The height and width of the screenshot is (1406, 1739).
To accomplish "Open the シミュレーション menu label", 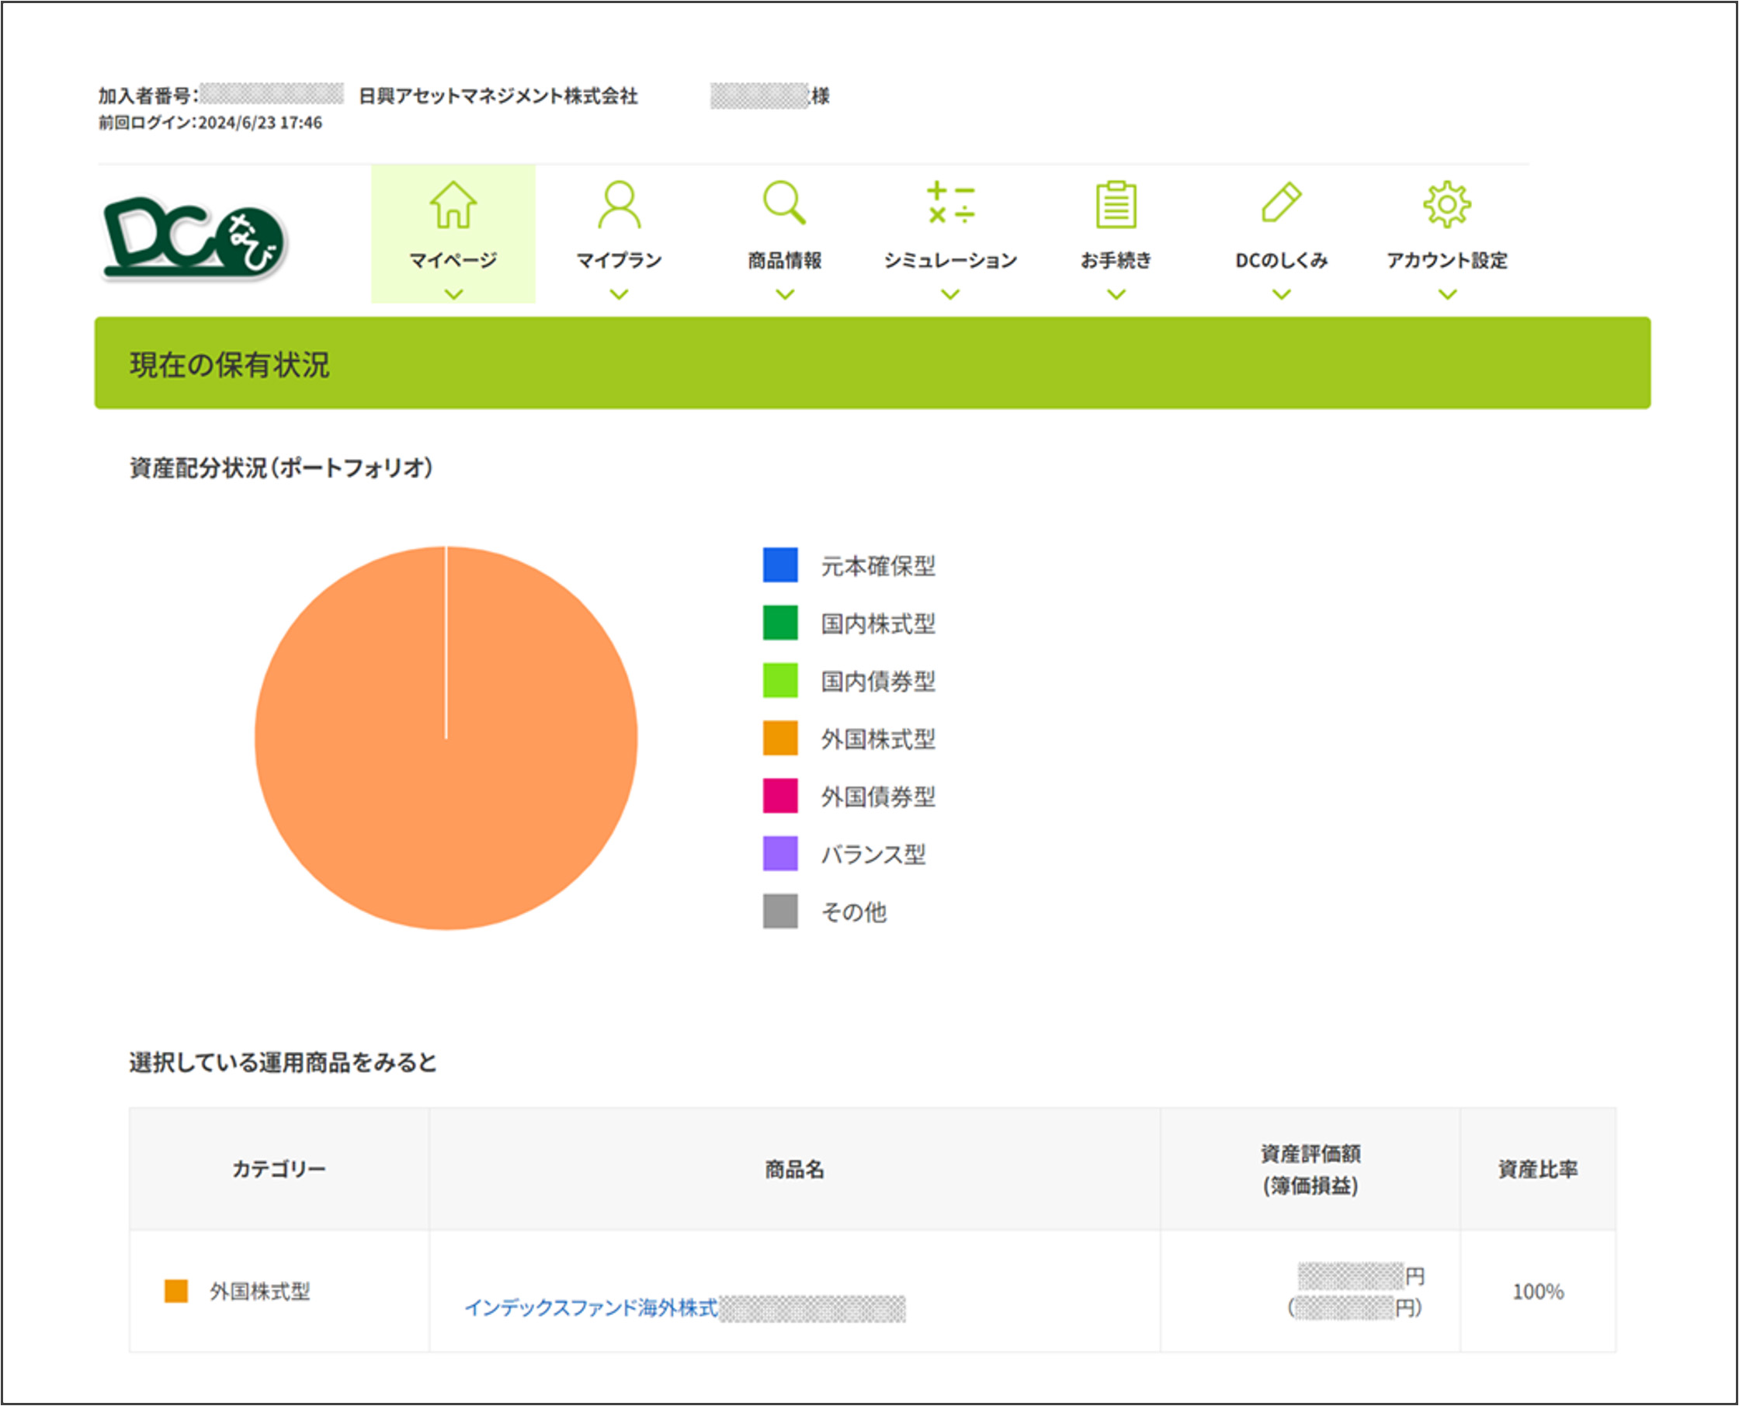I will [950, 260].
